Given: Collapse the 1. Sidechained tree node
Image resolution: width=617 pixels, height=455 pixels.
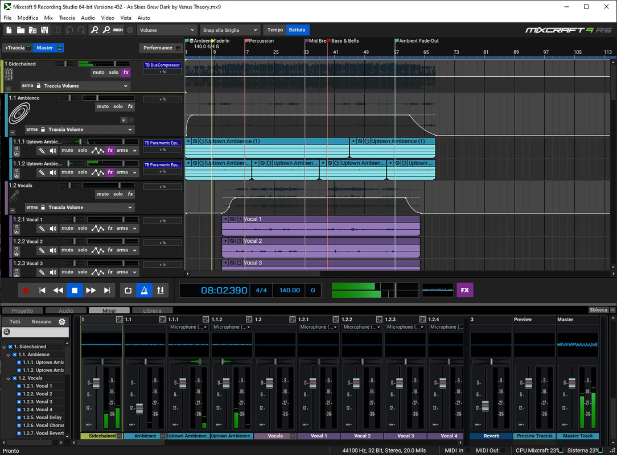Looking at the screenshot, I should (x=4, y=348).
